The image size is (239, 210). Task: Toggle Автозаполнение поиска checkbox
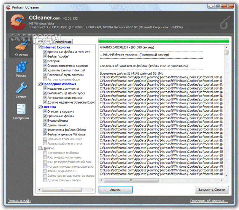click(x=45, y=97)
